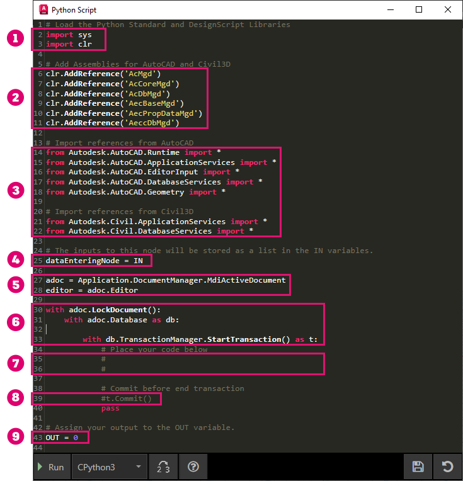The height and width of the screenshot is (481, 463).
Task: Click callout marker number 1
Action: [15, 39]
